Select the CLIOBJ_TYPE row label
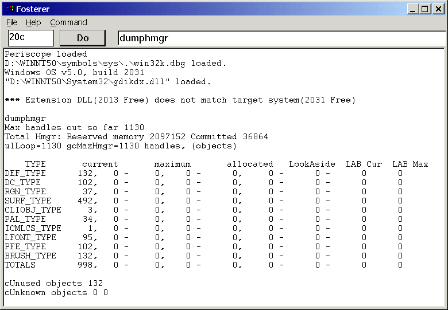The width and height of the screenshot is (448, 310). tap(33, 210)
